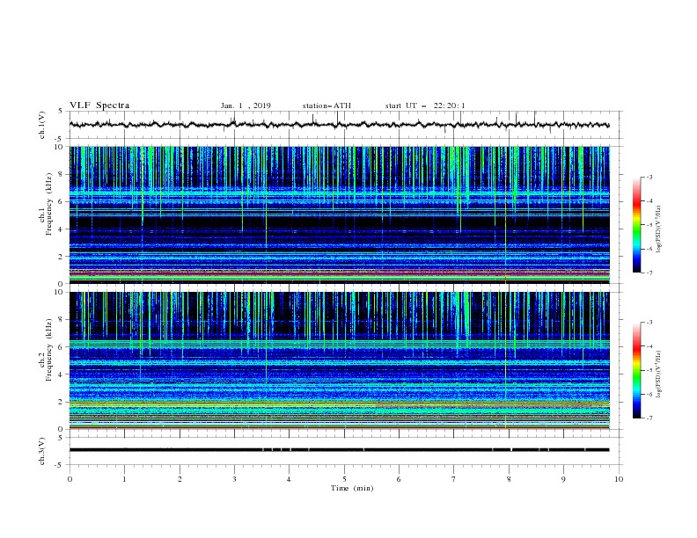Click time axis tick label "9"
The width and height of the screenshot is (697, 538).
[563, 479]
